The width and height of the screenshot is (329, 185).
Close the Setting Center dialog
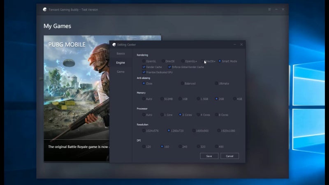click(x=241, y=44)
